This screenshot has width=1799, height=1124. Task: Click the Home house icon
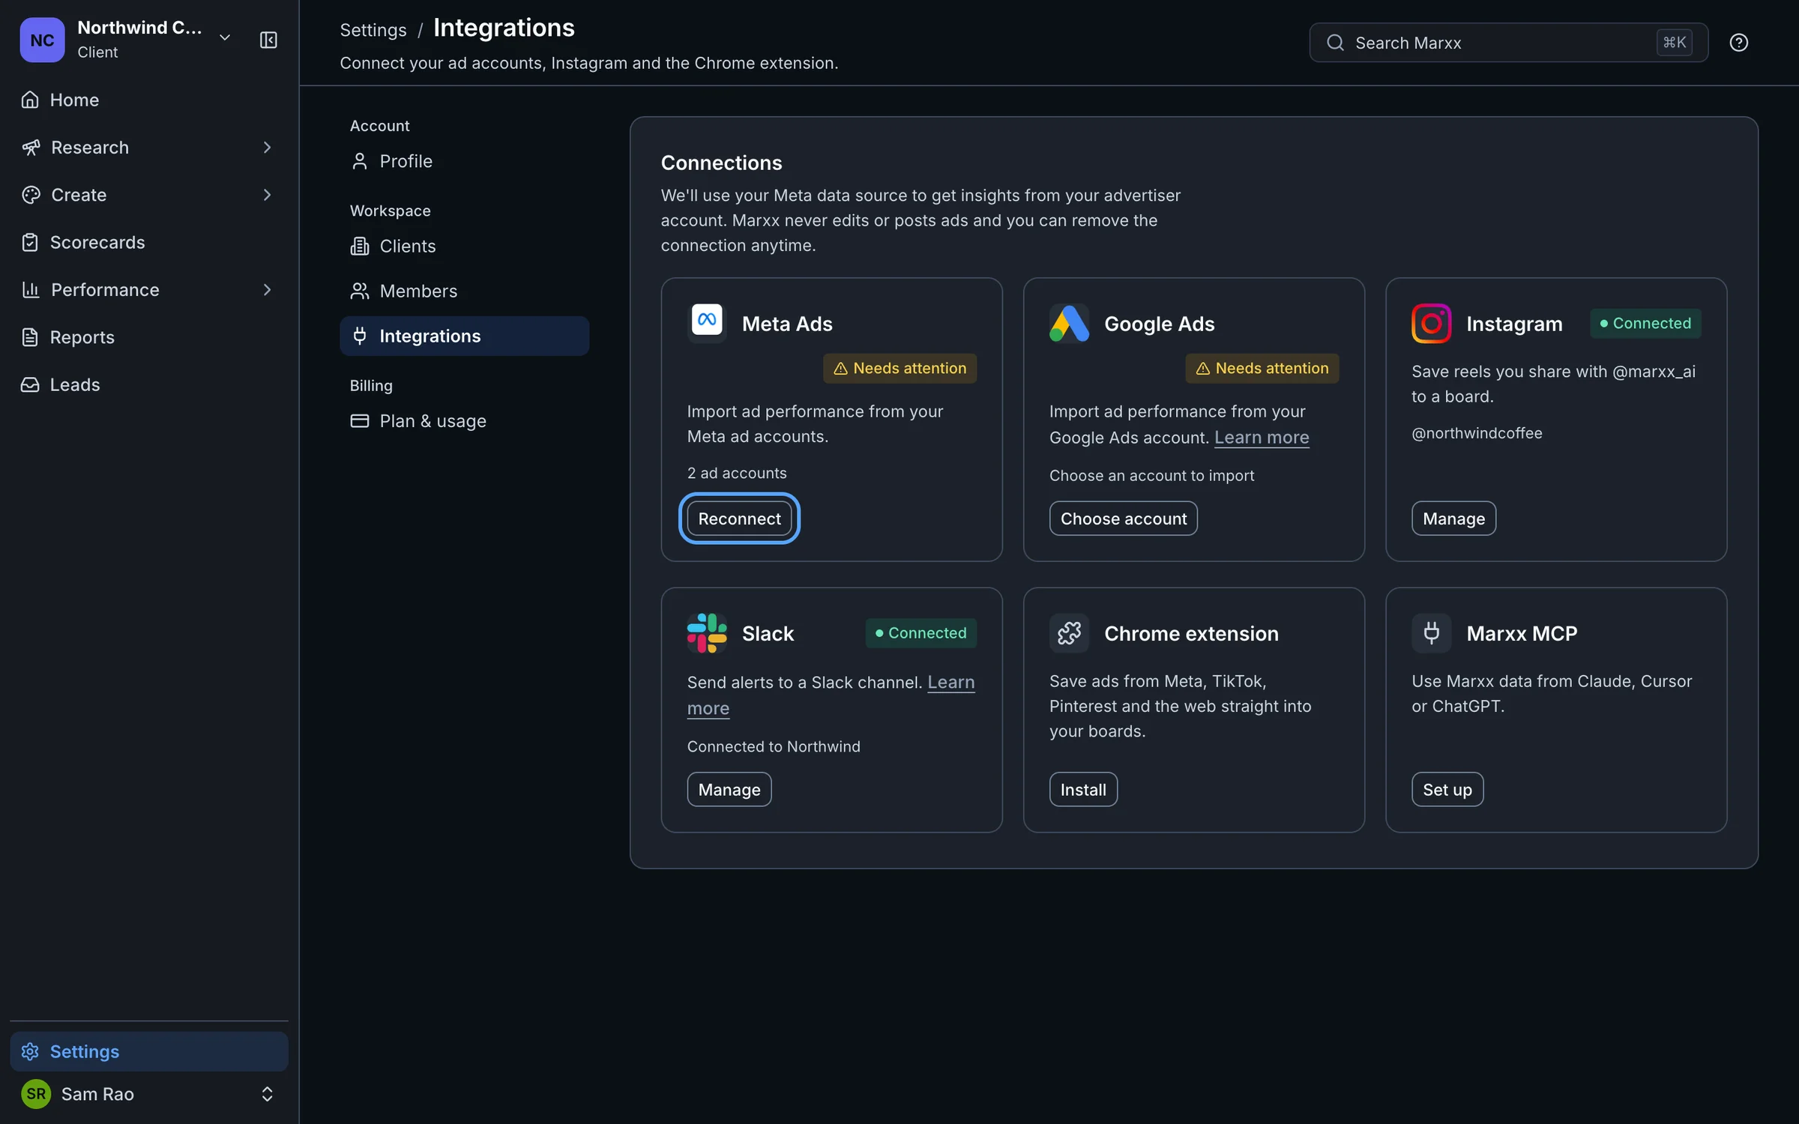coord(30,100)
